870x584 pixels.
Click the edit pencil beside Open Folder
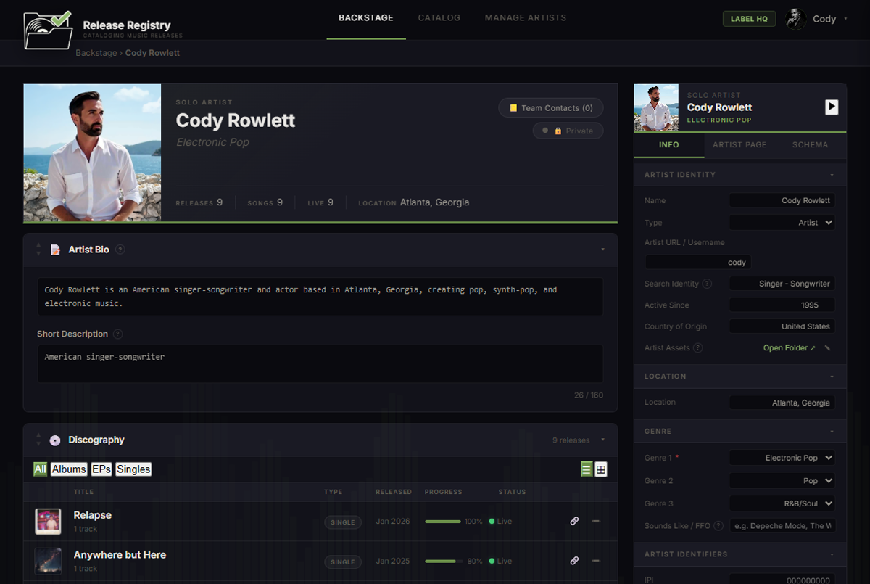[826, 347]
